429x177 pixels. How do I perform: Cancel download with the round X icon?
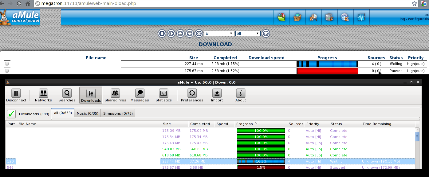[x=199, y=33]
